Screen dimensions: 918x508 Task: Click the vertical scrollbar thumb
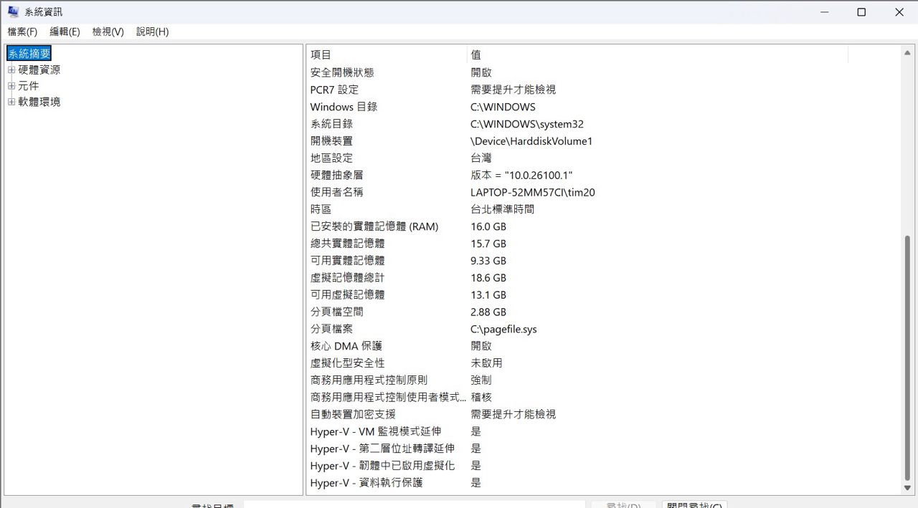point(908,358)
